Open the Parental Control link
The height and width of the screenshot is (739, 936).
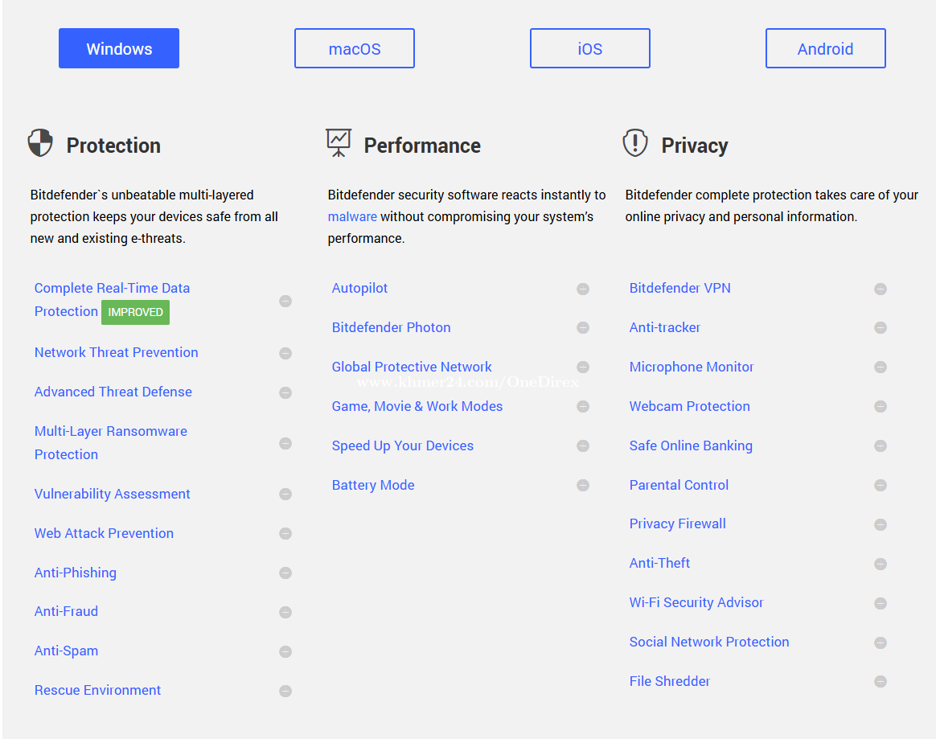[679, 485]
